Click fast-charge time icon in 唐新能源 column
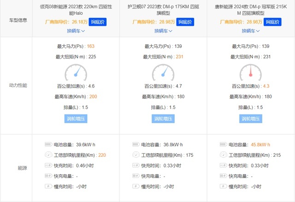Screen dimensions: 295x202 [223, 165]
